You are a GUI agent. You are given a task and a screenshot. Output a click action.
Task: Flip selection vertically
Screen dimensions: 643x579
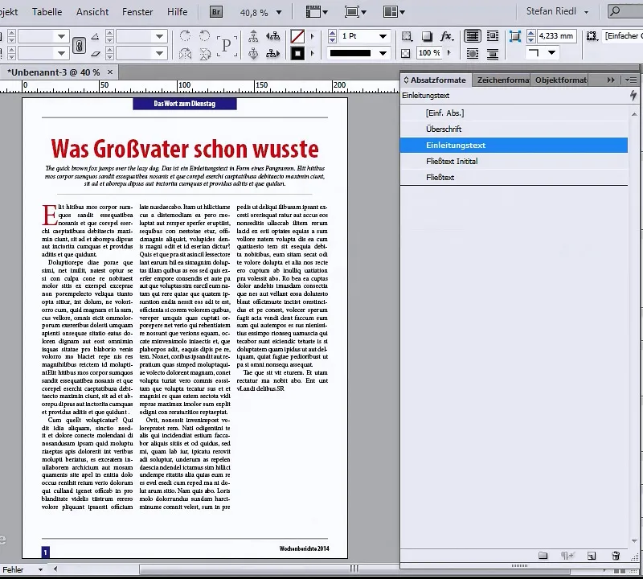pyautogui.click(x=205, y=53)
